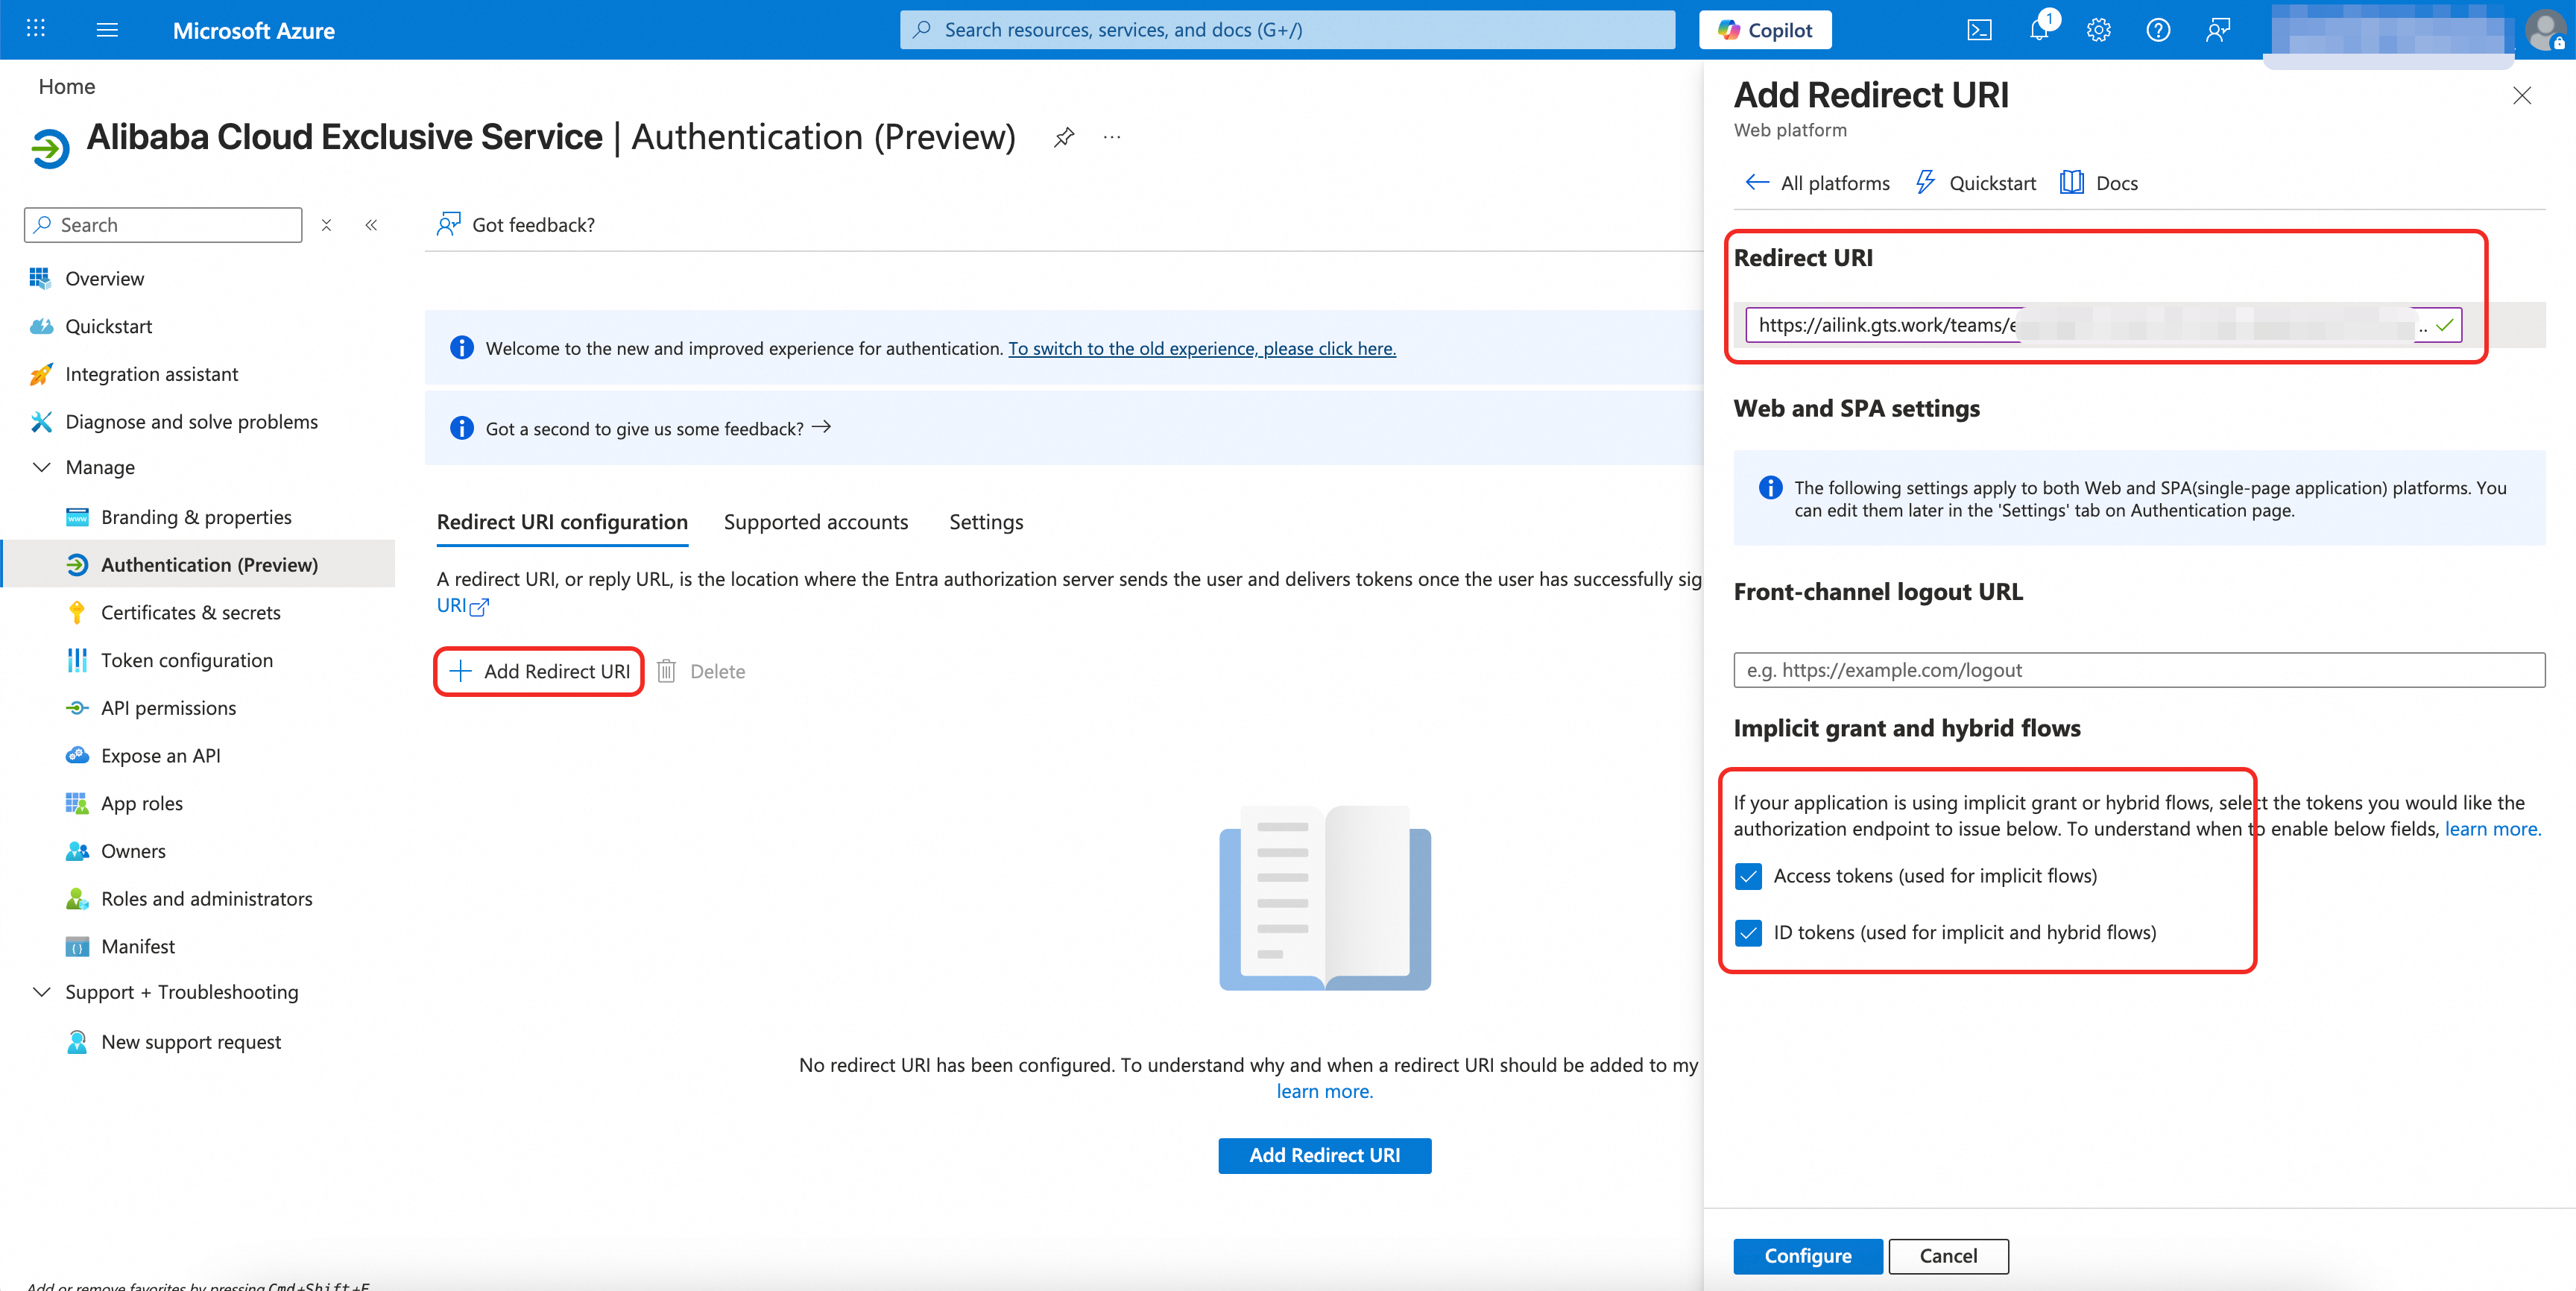The height and width of the screenshot is (1291, 2576).
Task: Pin the Authentication page
Action: coord(1064,137)
